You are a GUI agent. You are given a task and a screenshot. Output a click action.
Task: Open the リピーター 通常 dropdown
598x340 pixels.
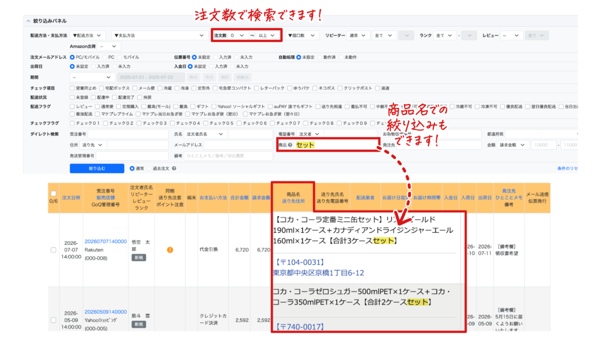click(358, 36)
